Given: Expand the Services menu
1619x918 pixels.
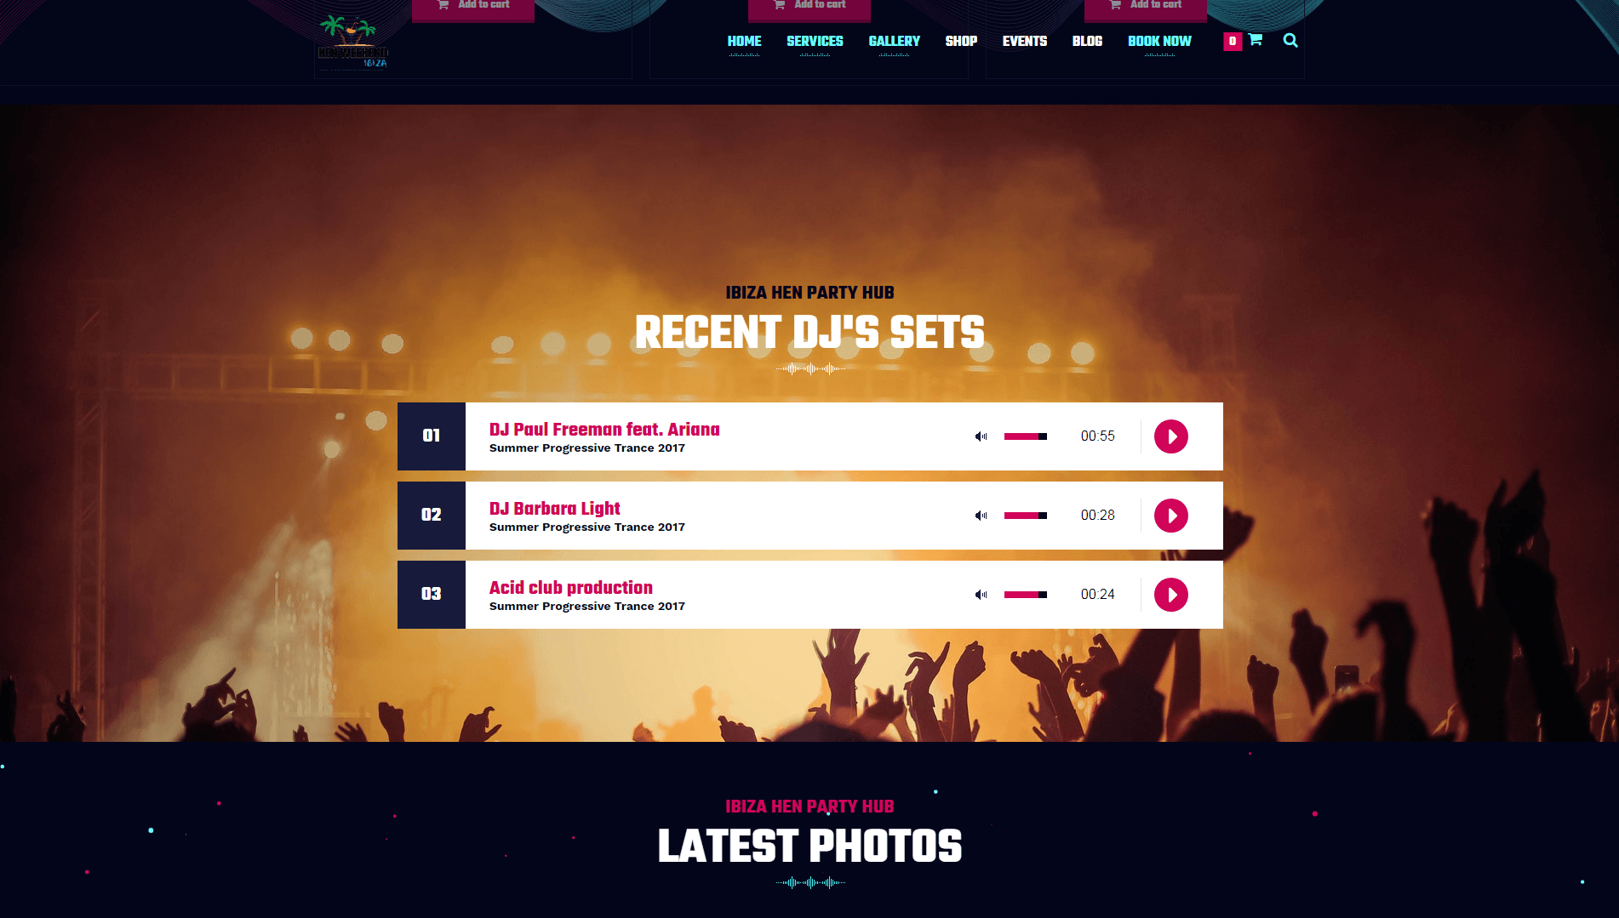Looking at the screenshot, I should coord(815,41).
